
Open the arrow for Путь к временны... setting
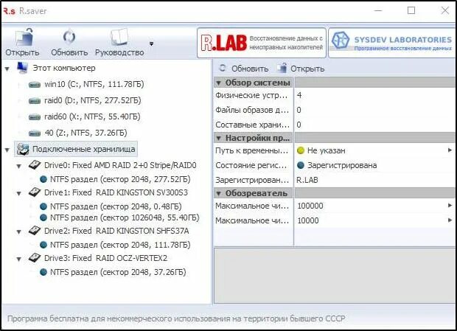[450, 150]
